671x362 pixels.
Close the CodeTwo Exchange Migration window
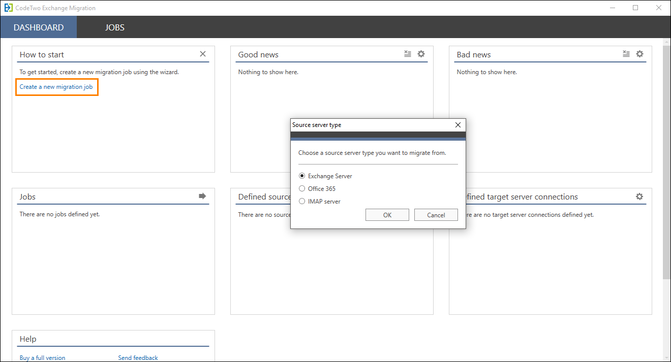pos(658,8)
